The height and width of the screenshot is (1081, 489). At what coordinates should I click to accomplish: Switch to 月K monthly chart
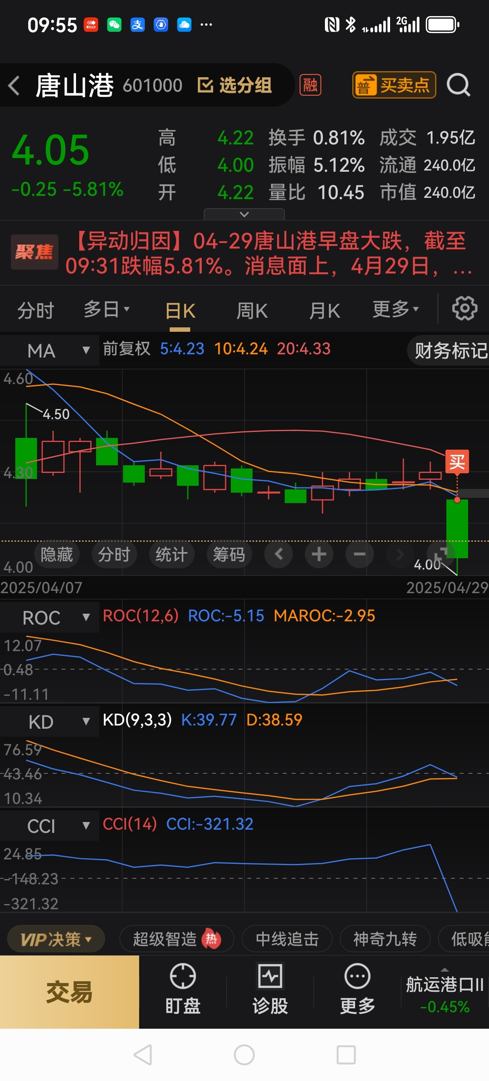click(325, 311)
